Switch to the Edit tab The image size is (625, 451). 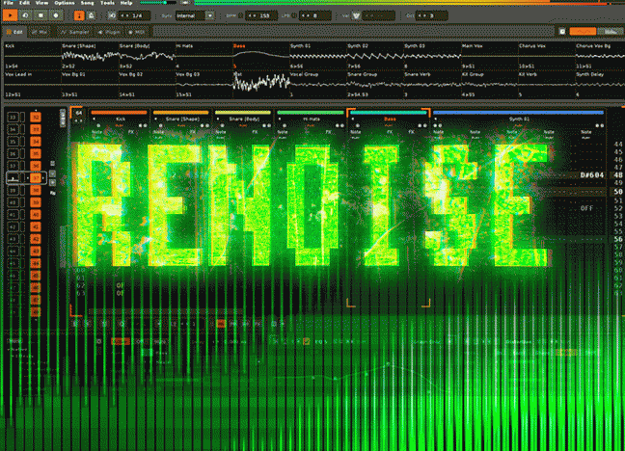(14, 32)
